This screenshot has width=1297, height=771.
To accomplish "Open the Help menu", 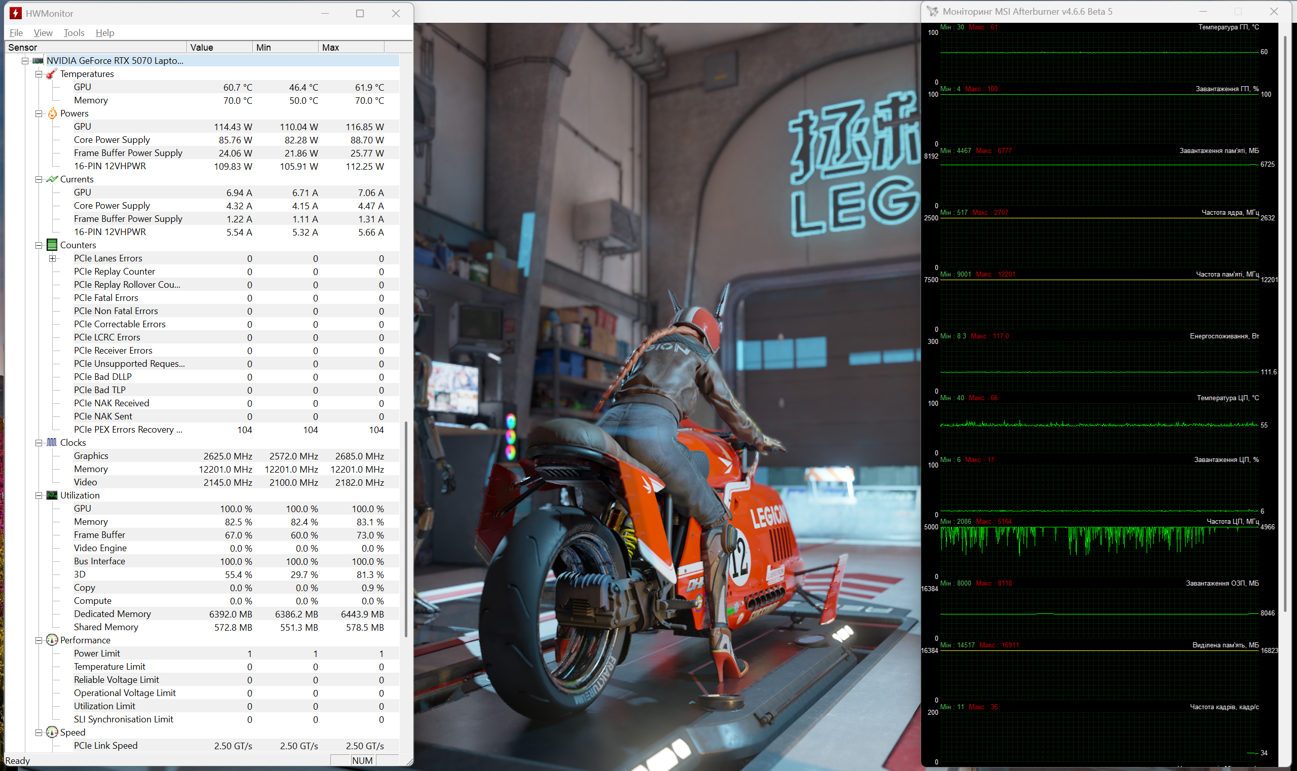I will tap(104, 33).
